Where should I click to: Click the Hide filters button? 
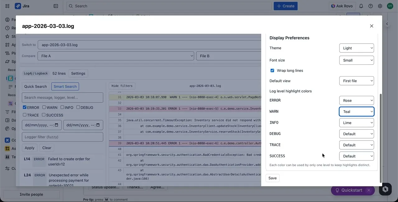[122, 86]
